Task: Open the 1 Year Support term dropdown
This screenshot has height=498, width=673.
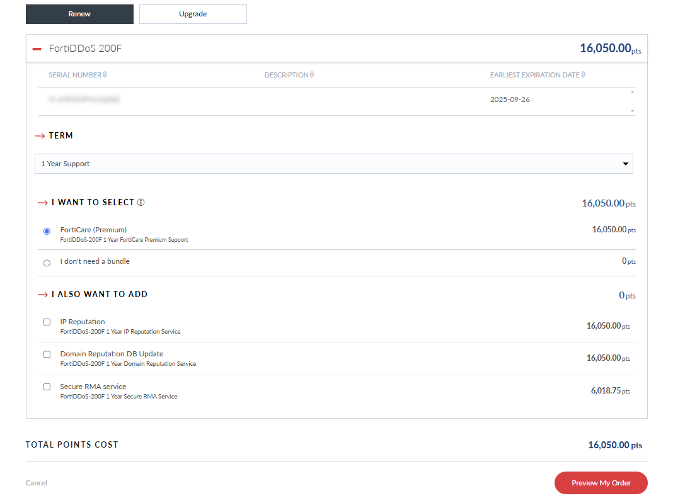Action: tap(333, 163)
